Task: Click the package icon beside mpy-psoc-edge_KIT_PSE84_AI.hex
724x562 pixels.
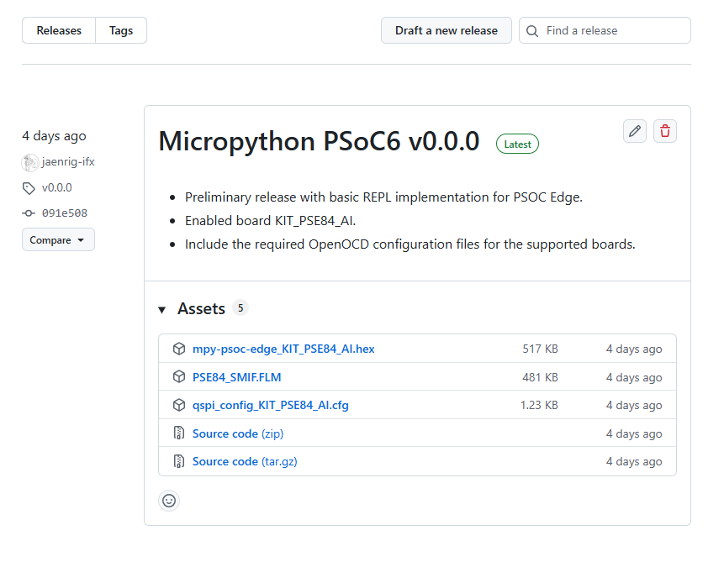Action: 179,349
